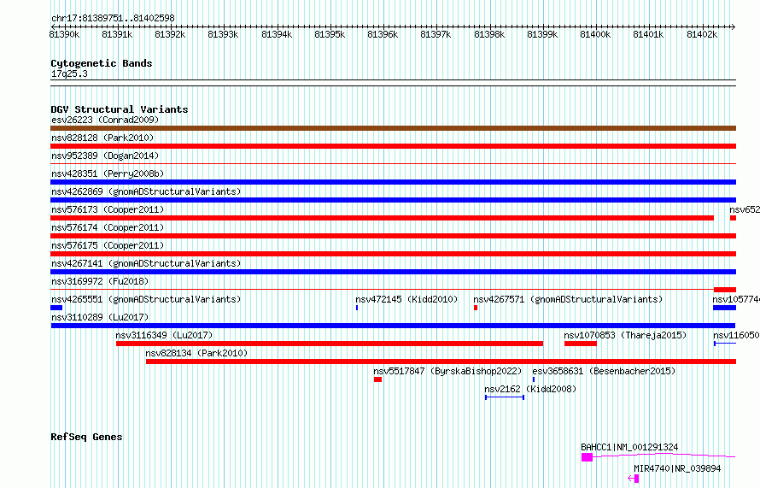Open nsv952389 (Dogan2014) variant label
This screenshot has width=760, height=488.
tap(105, 156)
